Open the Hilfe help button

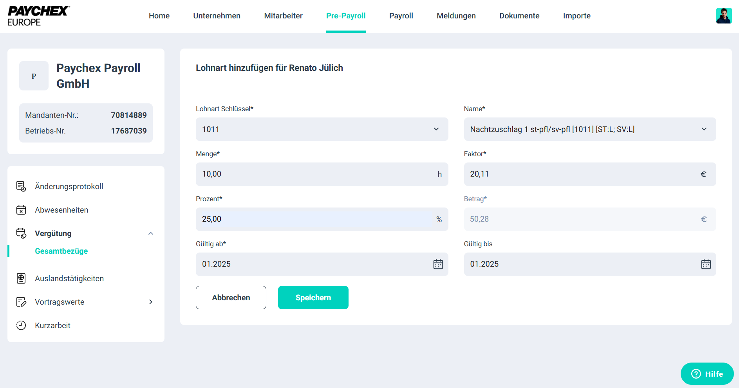(707, 374)
